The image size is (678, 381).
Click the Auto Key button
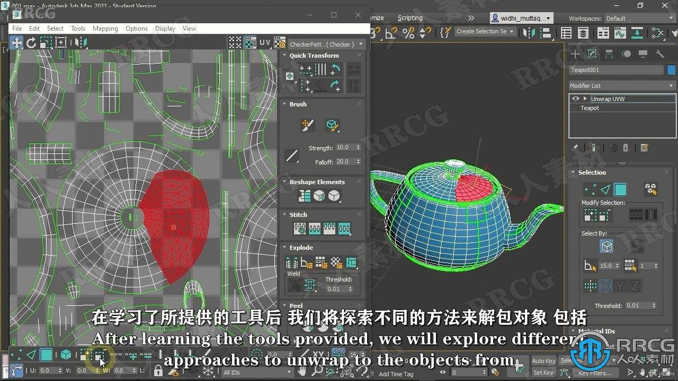tap(543, 361)
